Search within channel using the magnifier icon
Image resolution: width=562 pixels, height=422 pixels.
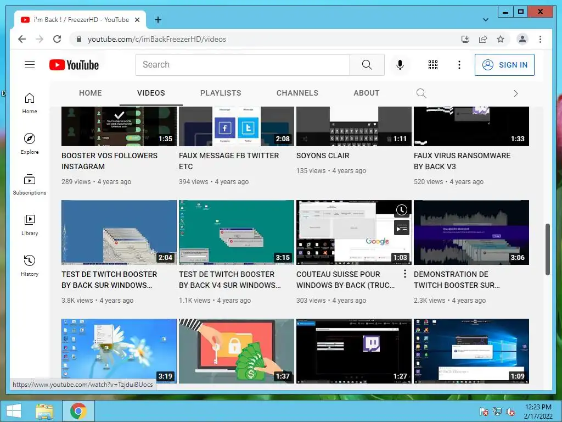pyautogui.click(x=421, y=93)
